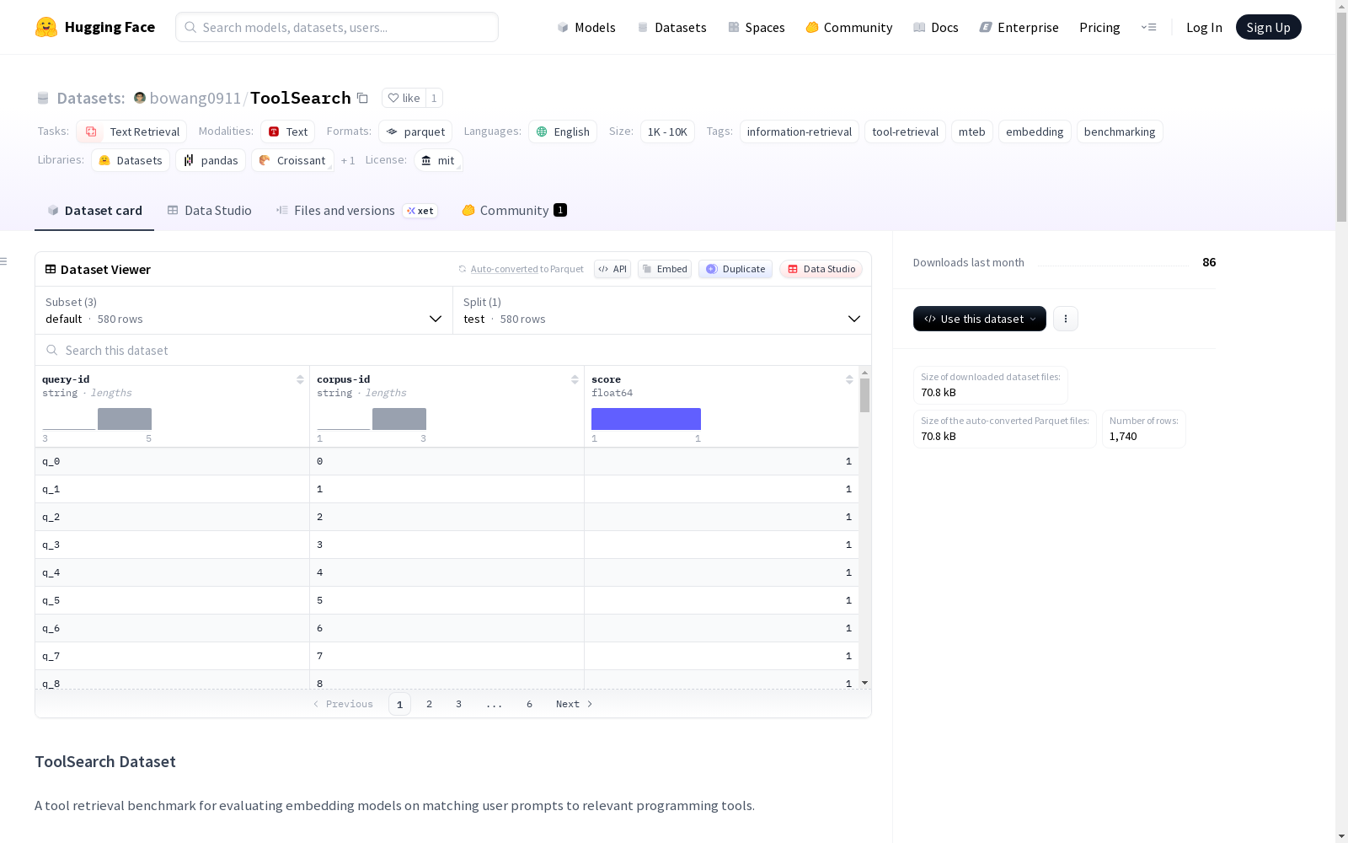Image resolution: width=1348 pixels, height=843 pixels.
Task: Go to page 6 of the dataset viewer
Action: tap(529, 704)
